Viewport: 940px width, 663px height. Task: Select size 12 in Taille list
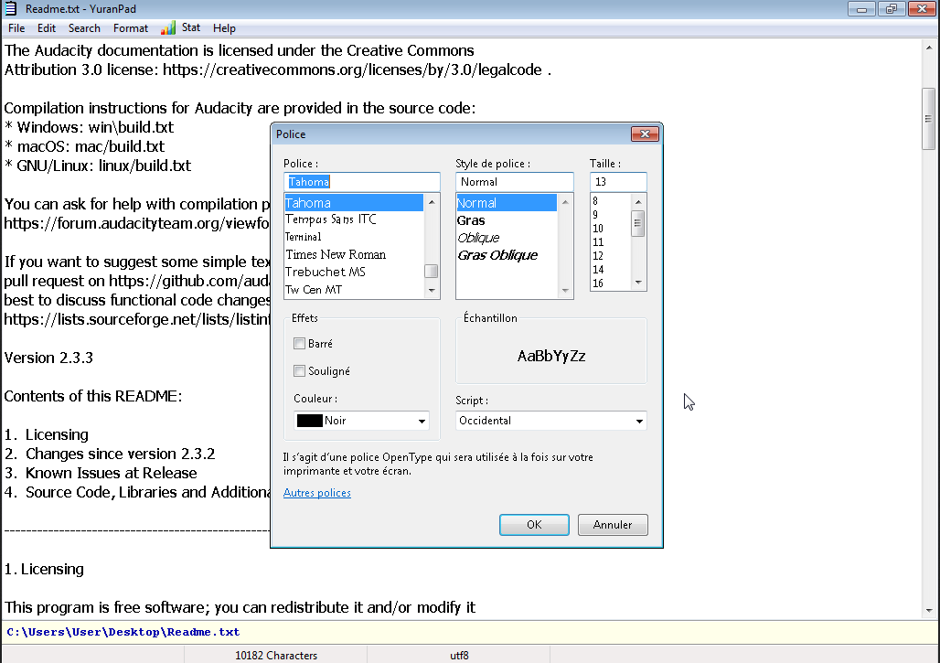(x=611, y=256)
